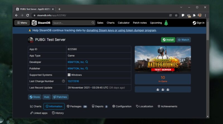Click the Last Change Number help icon
This screenshot has height=124, width=223.
(64, 81)
